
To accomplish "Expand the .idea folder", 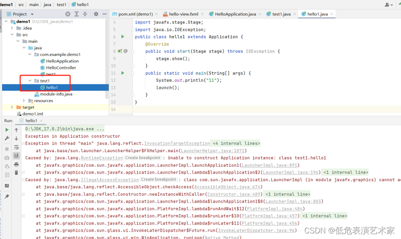I will click(12, 28).
